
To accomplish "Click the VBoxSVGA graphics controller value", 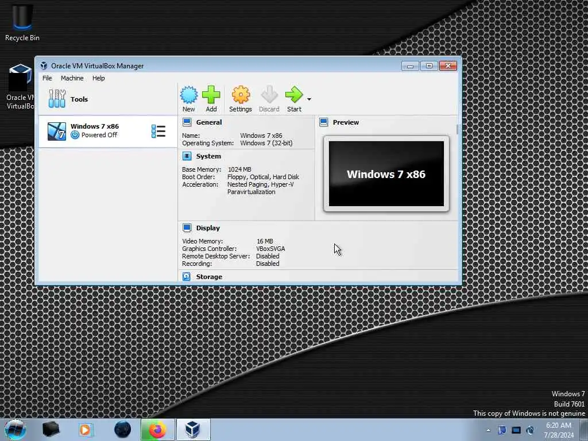I will (270, 249).
